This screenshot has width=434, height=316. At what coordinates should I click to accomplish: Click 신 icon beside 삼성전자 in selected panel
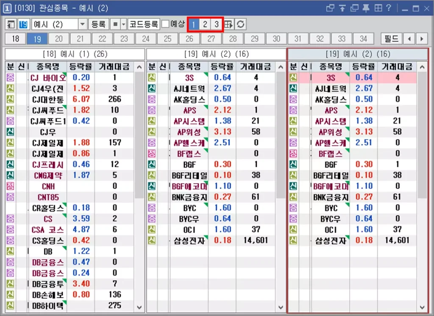click(293, 240)
